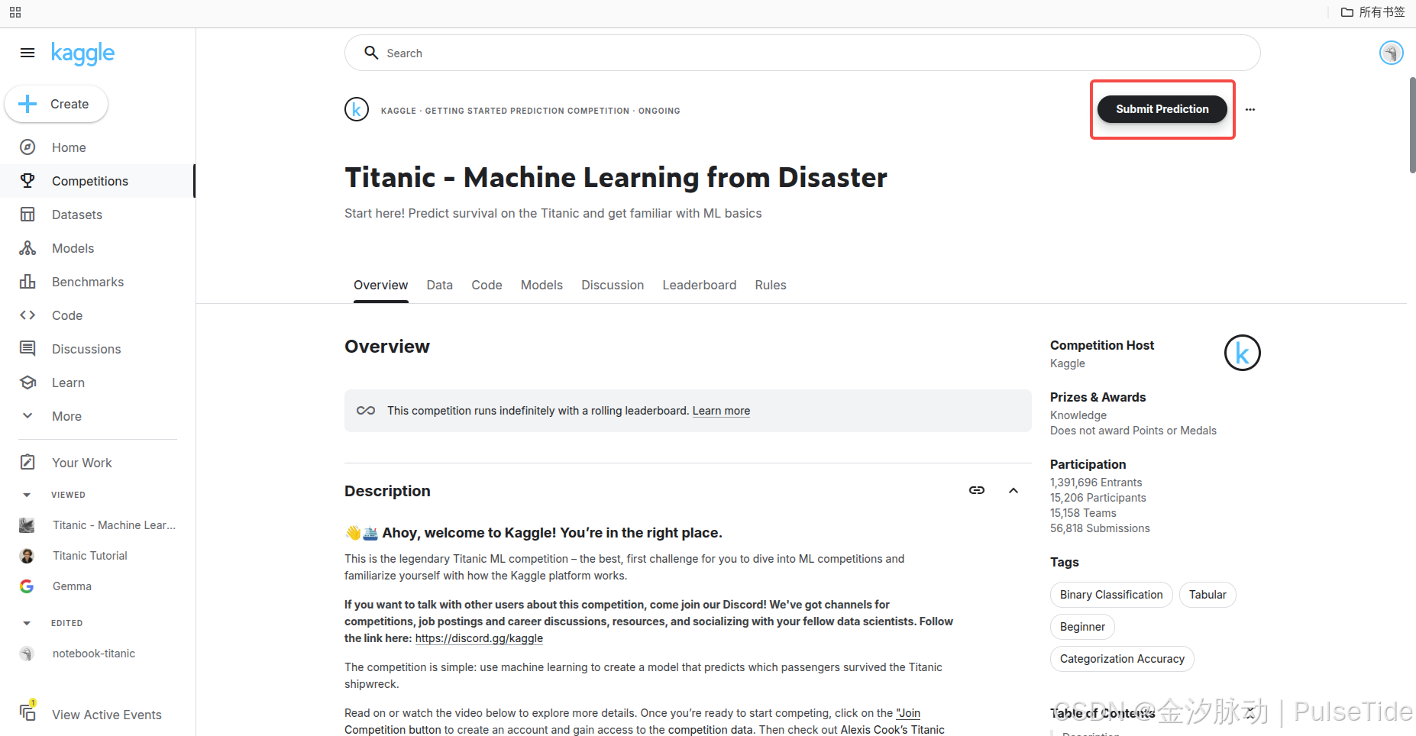
Task: Switch to the Code tab
Action: [487, 285]
